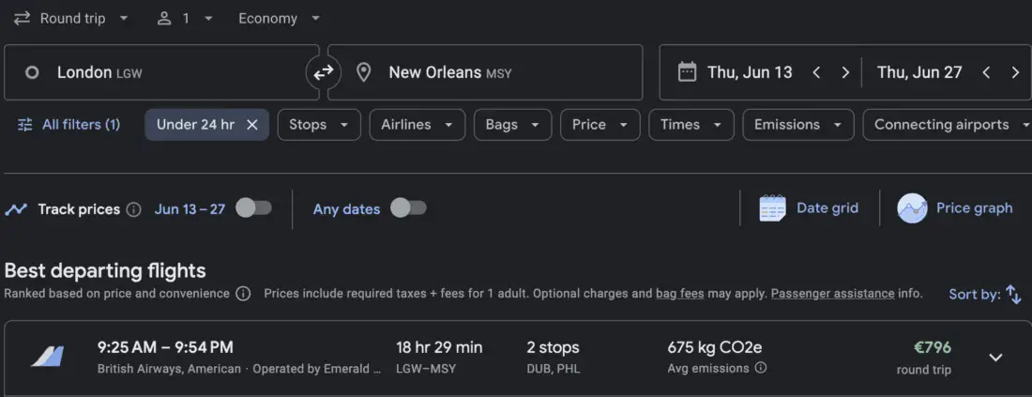Go to next departure date
This screenshot has width=1032, height=397.
click(x=845, y=72)
